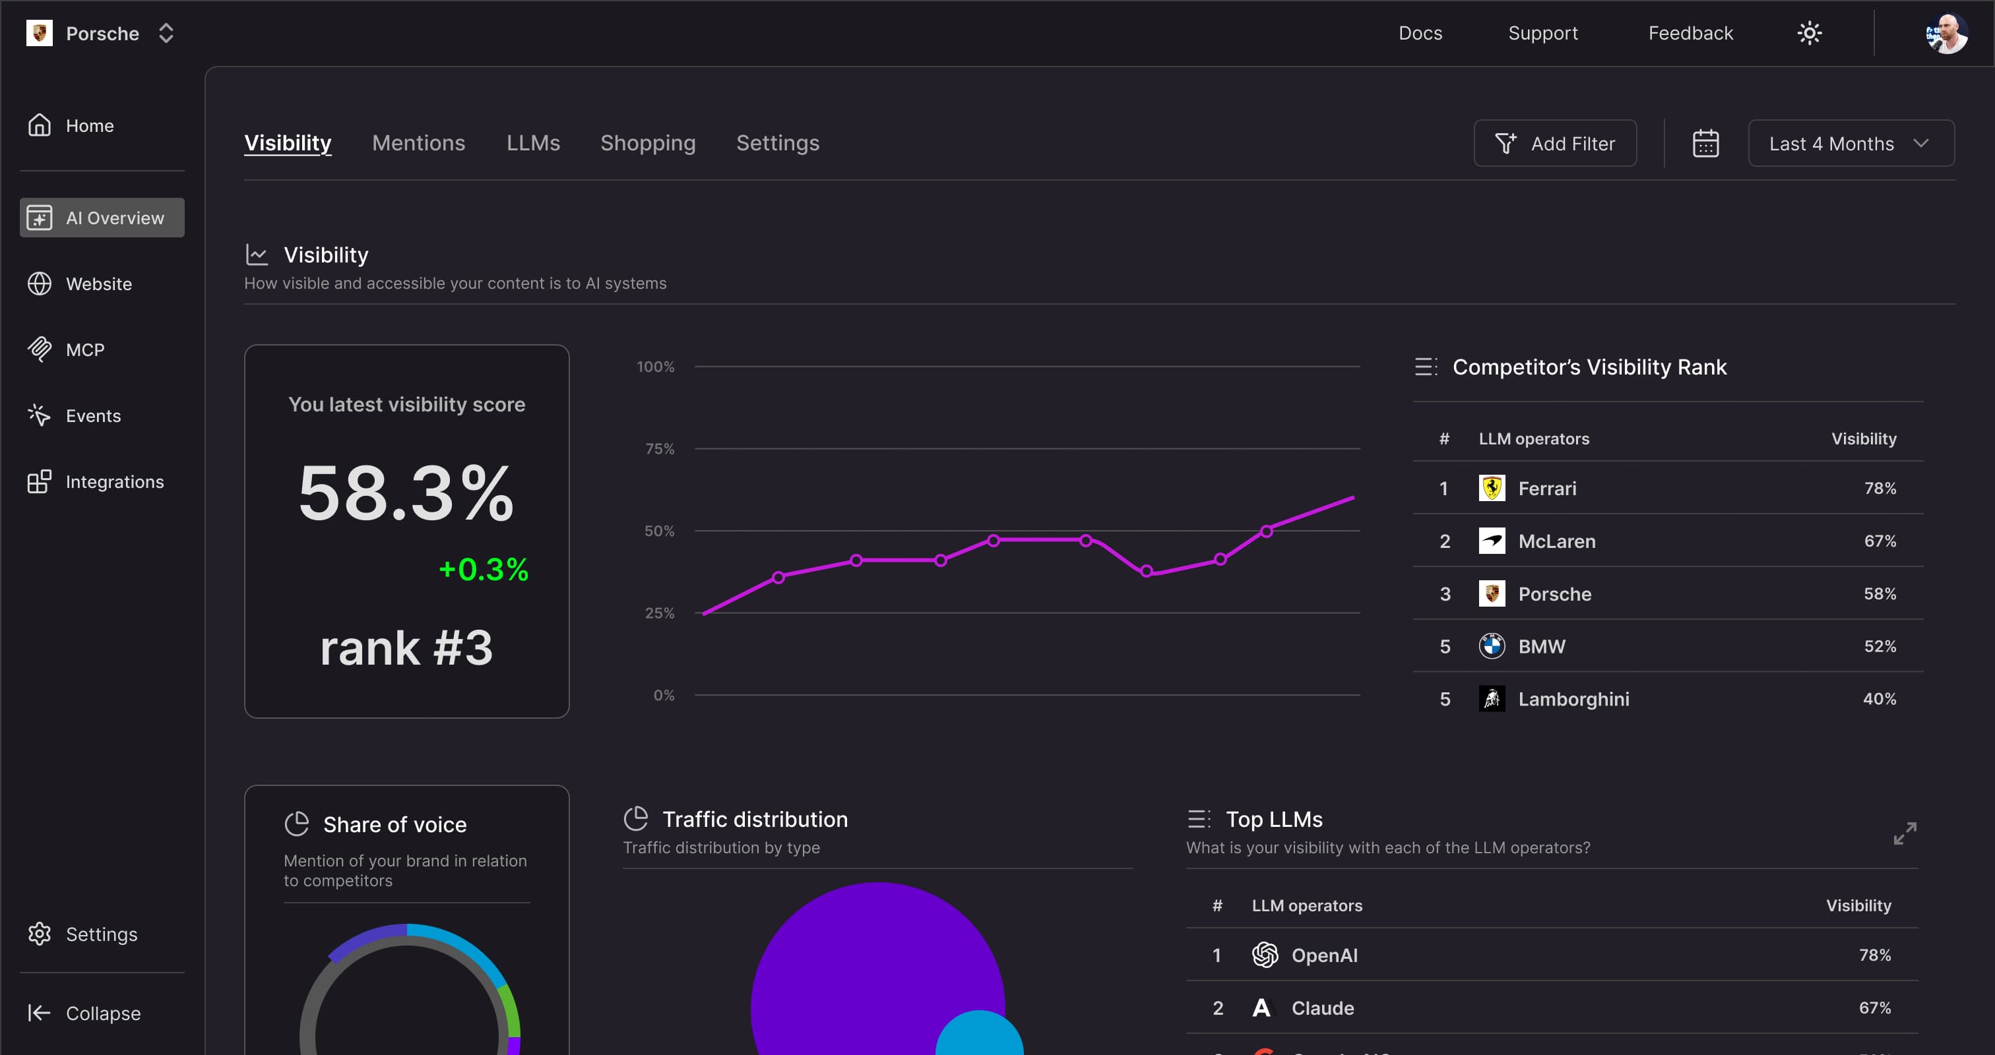Click the calendar date picker icon
1995x1055 pixels.
[1705, 143]
